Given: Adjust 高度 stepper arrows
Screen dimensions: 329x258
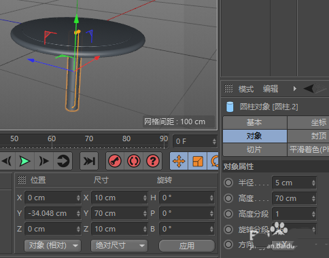Looking at the screenshot, I should click(x=313, y=198).
